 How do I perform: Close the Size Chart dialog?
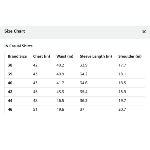pyautogui.click(x=144, y=32)
